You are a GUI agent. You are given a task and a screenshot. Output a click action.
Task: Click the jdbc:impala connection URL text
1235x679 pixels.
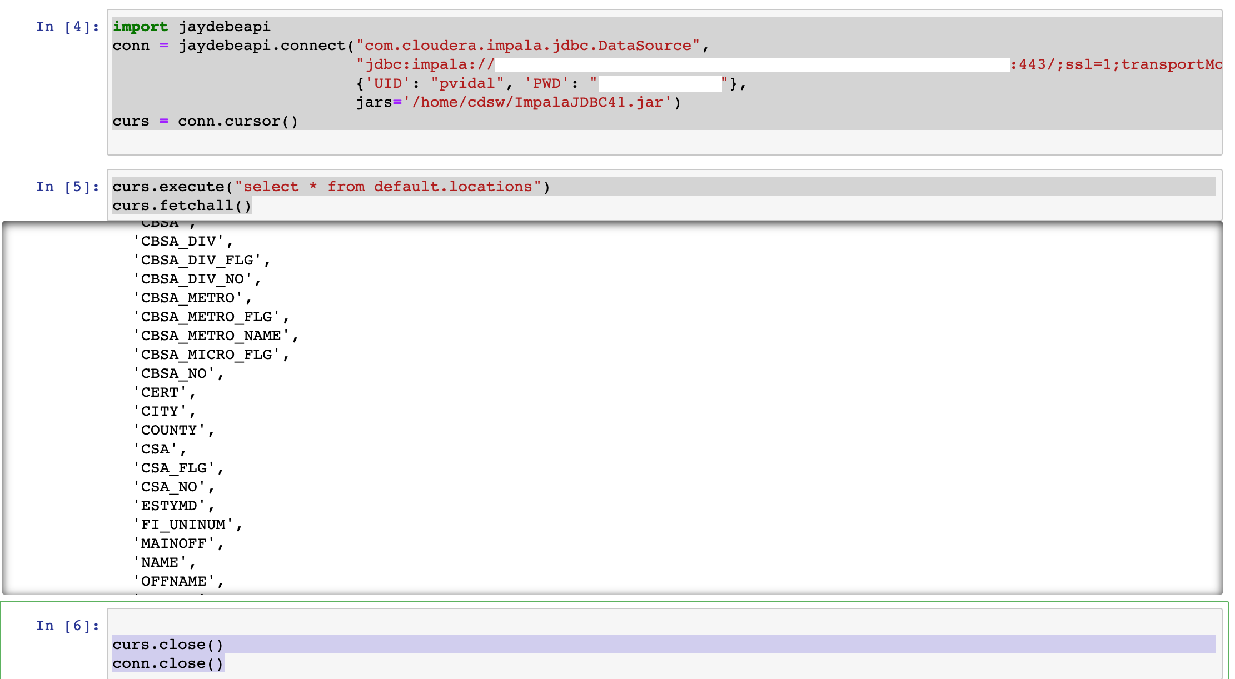pyautogui.click(x=425, y=64)
